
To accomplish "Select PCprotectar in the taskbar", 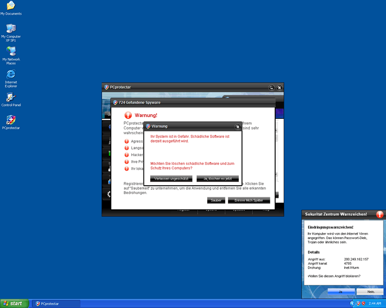I will [x=56, y=303].
